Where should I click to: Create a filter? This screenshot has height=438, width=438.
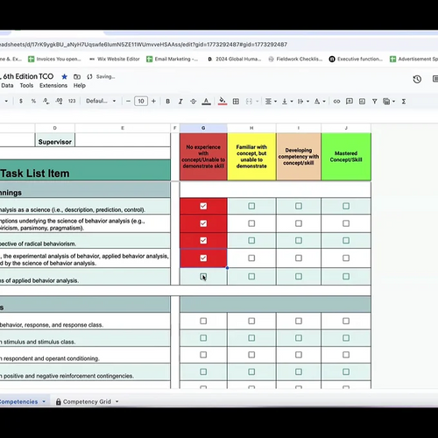pyautogui.click(x=374, y=101)
